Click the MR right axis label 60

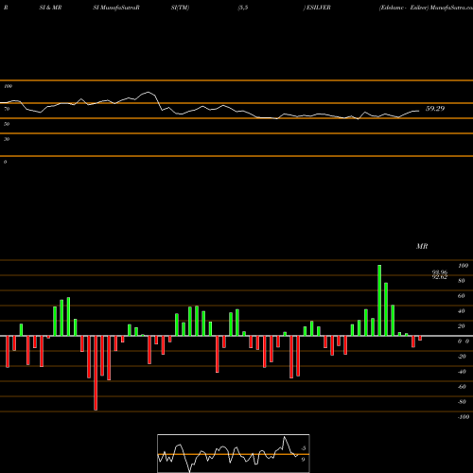pyautogui.click(x=462, y=296)
